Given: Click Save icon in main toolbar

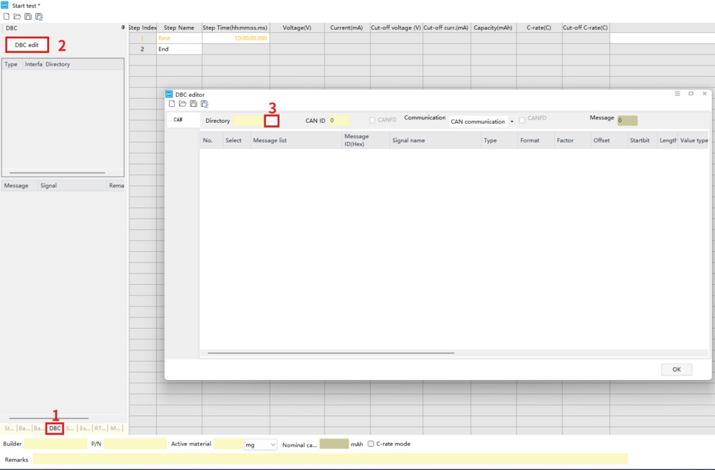Looking at the screenshot, I should point(28,16).
